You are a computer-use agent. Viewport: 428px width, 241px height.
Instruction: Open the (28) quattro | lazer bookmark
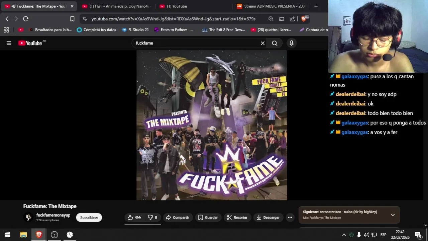271,30
